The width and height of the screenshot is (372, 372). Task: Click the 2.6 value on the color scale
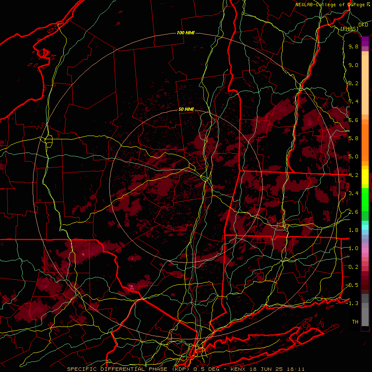[x=353, y=212]
